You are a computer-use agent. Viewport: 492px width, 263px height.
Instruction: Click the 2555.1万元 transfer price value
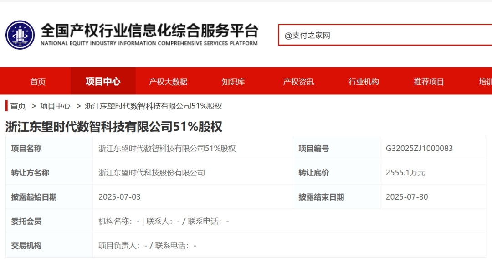click(405, 173)
